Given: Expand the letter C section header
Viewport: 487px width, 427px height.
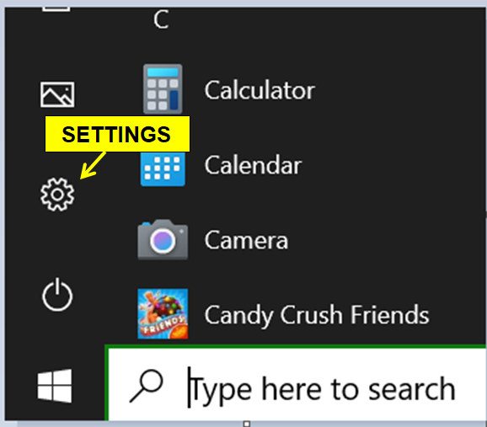Looking at the screenshot, I should [161, 19].
